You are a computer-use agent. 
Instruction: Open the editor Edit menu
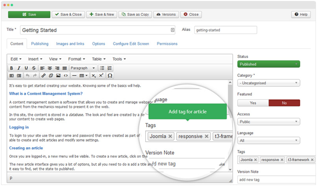(x=16, y=59)
